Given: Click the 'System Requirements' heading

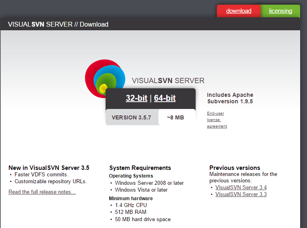Looking at the screenshot, I should click(140, 168).
